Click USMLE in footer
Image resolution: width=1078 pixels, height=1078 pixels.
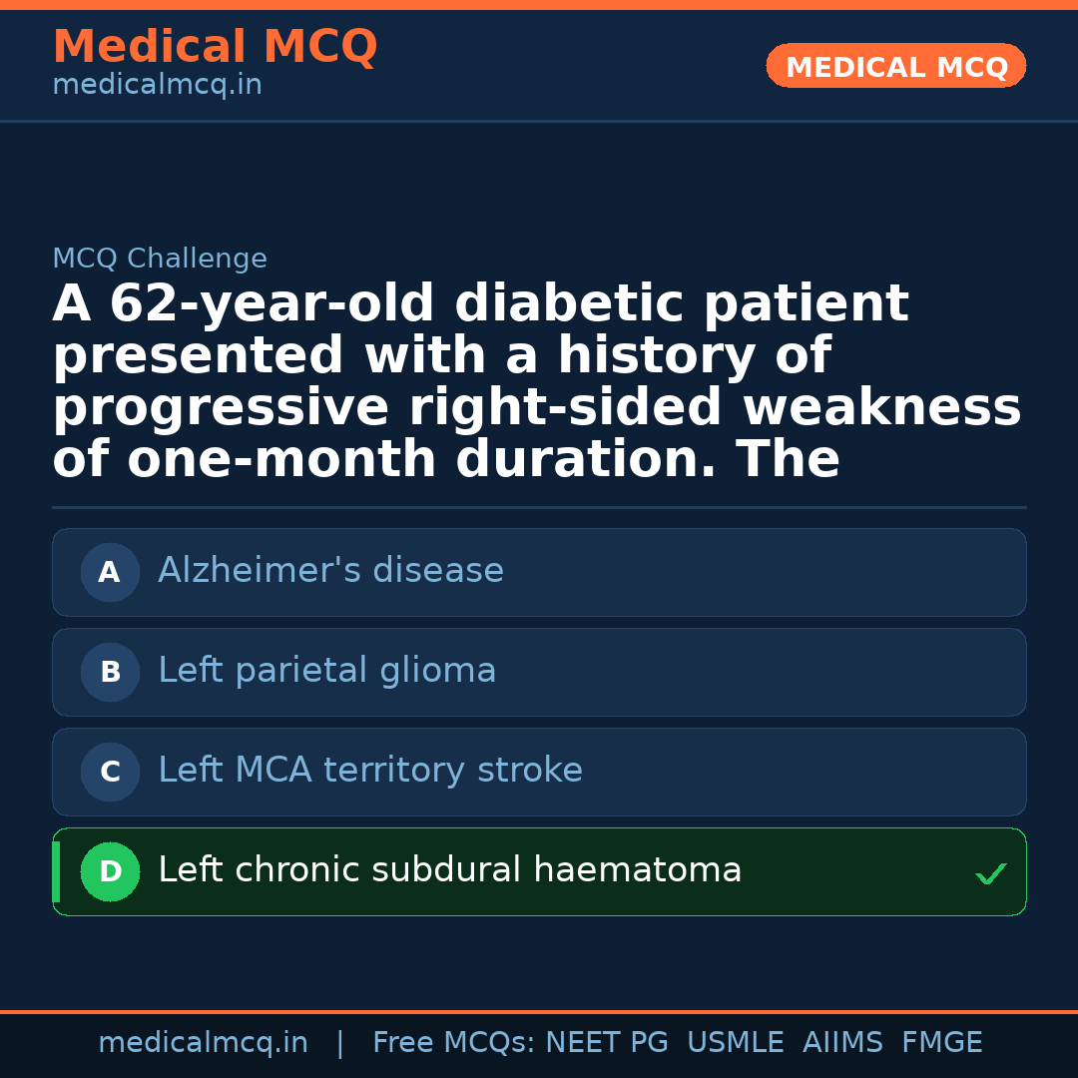tap(735, 1043)
